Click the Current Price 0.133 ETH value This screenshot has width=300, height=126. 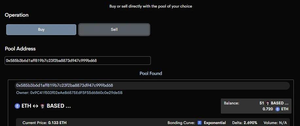[x=57, y=123]
